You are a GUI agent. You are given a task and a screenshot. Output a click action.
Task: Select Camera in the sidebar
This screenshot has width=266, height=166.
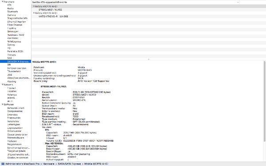coord(12,15)
